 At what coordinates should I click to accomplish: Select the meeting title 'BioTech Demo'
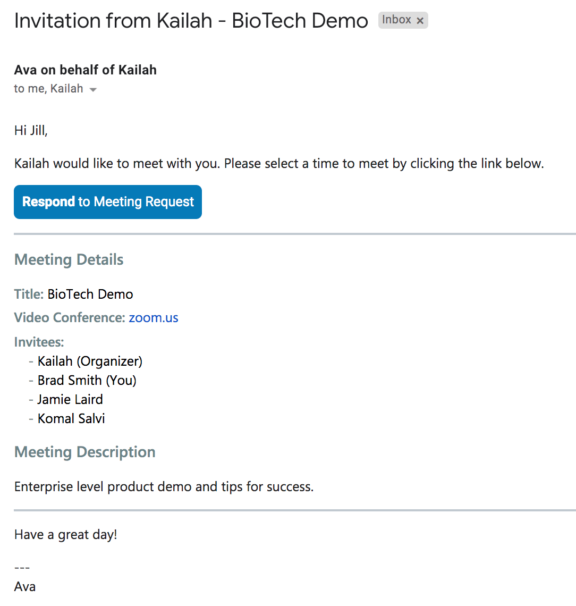pos(90,294)
